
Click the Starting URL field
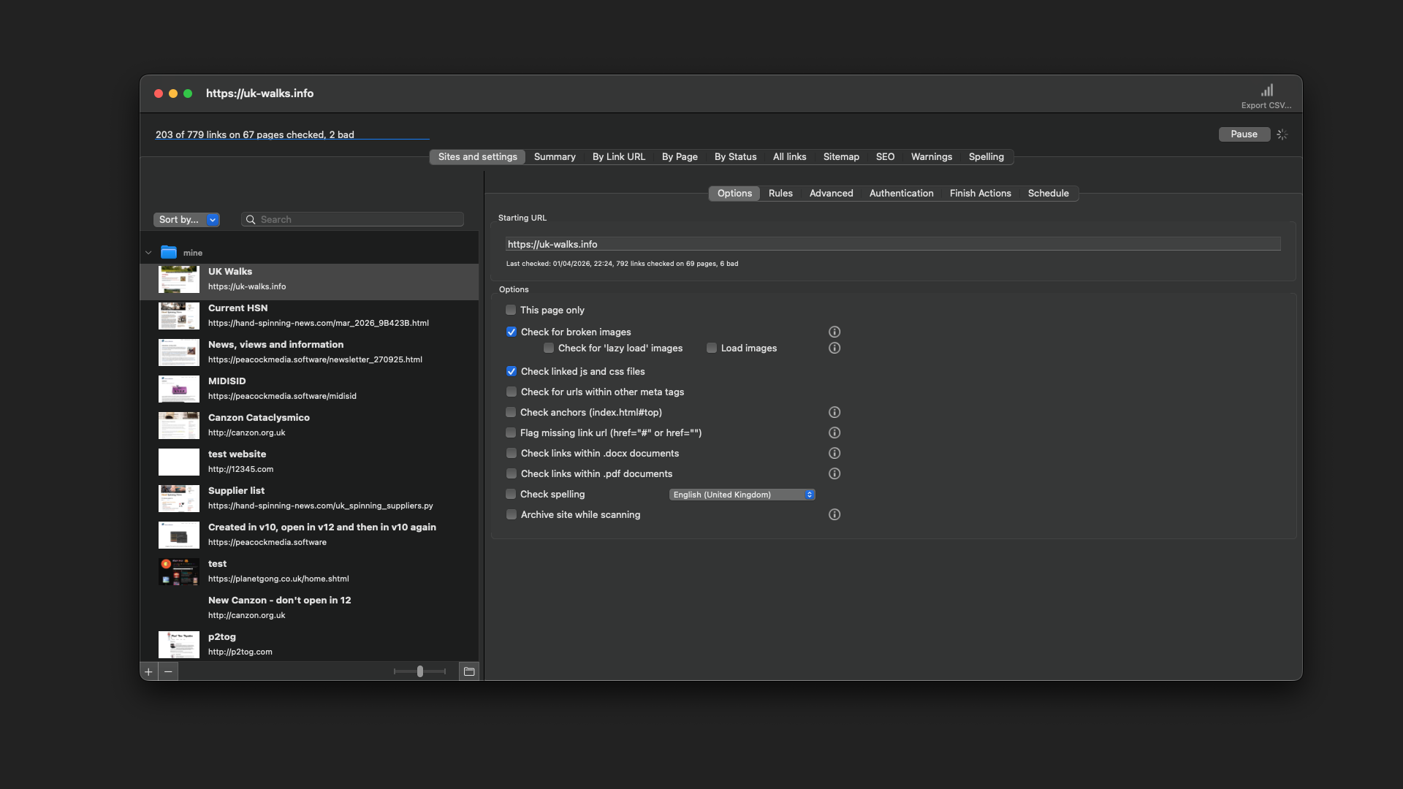(893, 244)
